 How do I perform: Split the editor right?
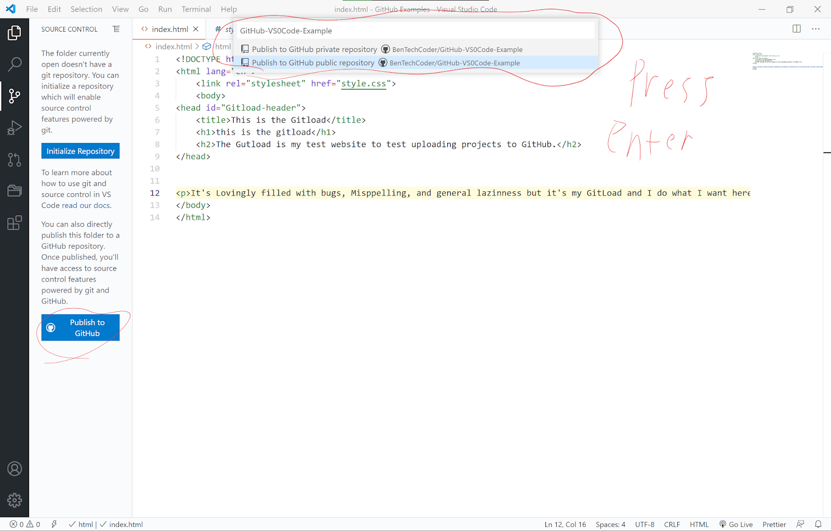pyautogui.click(x=797, y=29)
